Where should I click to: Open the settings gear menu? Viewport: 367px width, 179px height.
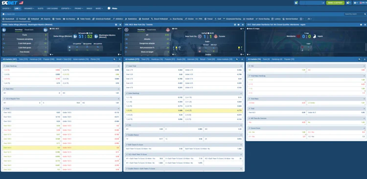click(356, 3)
